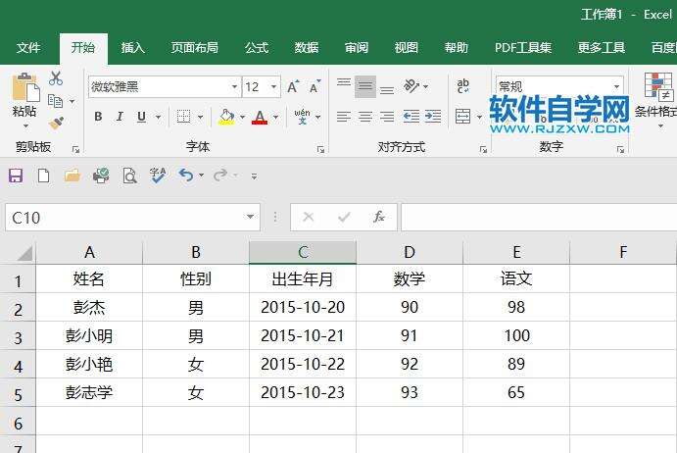Viewport: 677px width, 453px height.
Task: Open borders dropdown arrow
Action: pos(200,117)
